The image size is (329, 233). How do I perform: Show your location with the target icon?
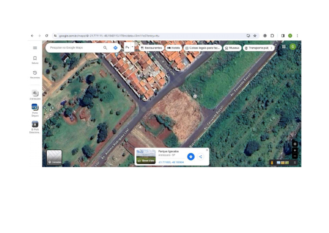[295, 144]
